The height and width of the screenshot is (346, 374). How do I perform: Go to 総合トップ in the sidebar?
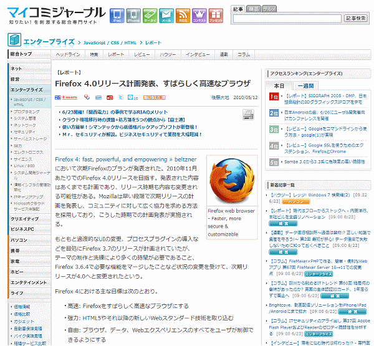tap(29, 54)
